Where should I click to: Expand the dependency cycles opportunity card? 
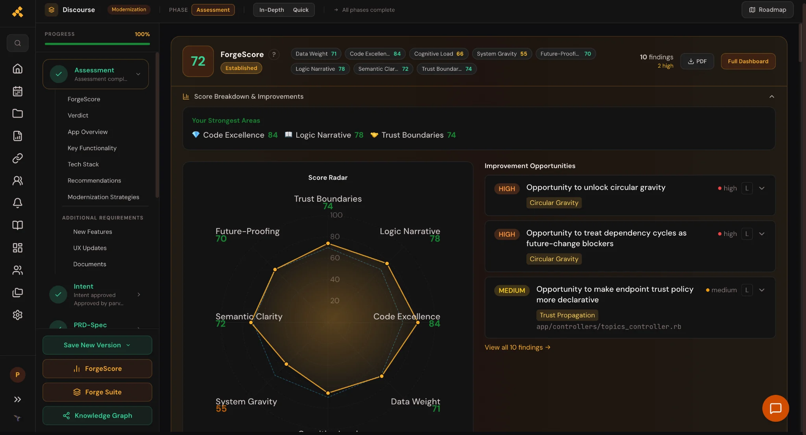(762, 234)
